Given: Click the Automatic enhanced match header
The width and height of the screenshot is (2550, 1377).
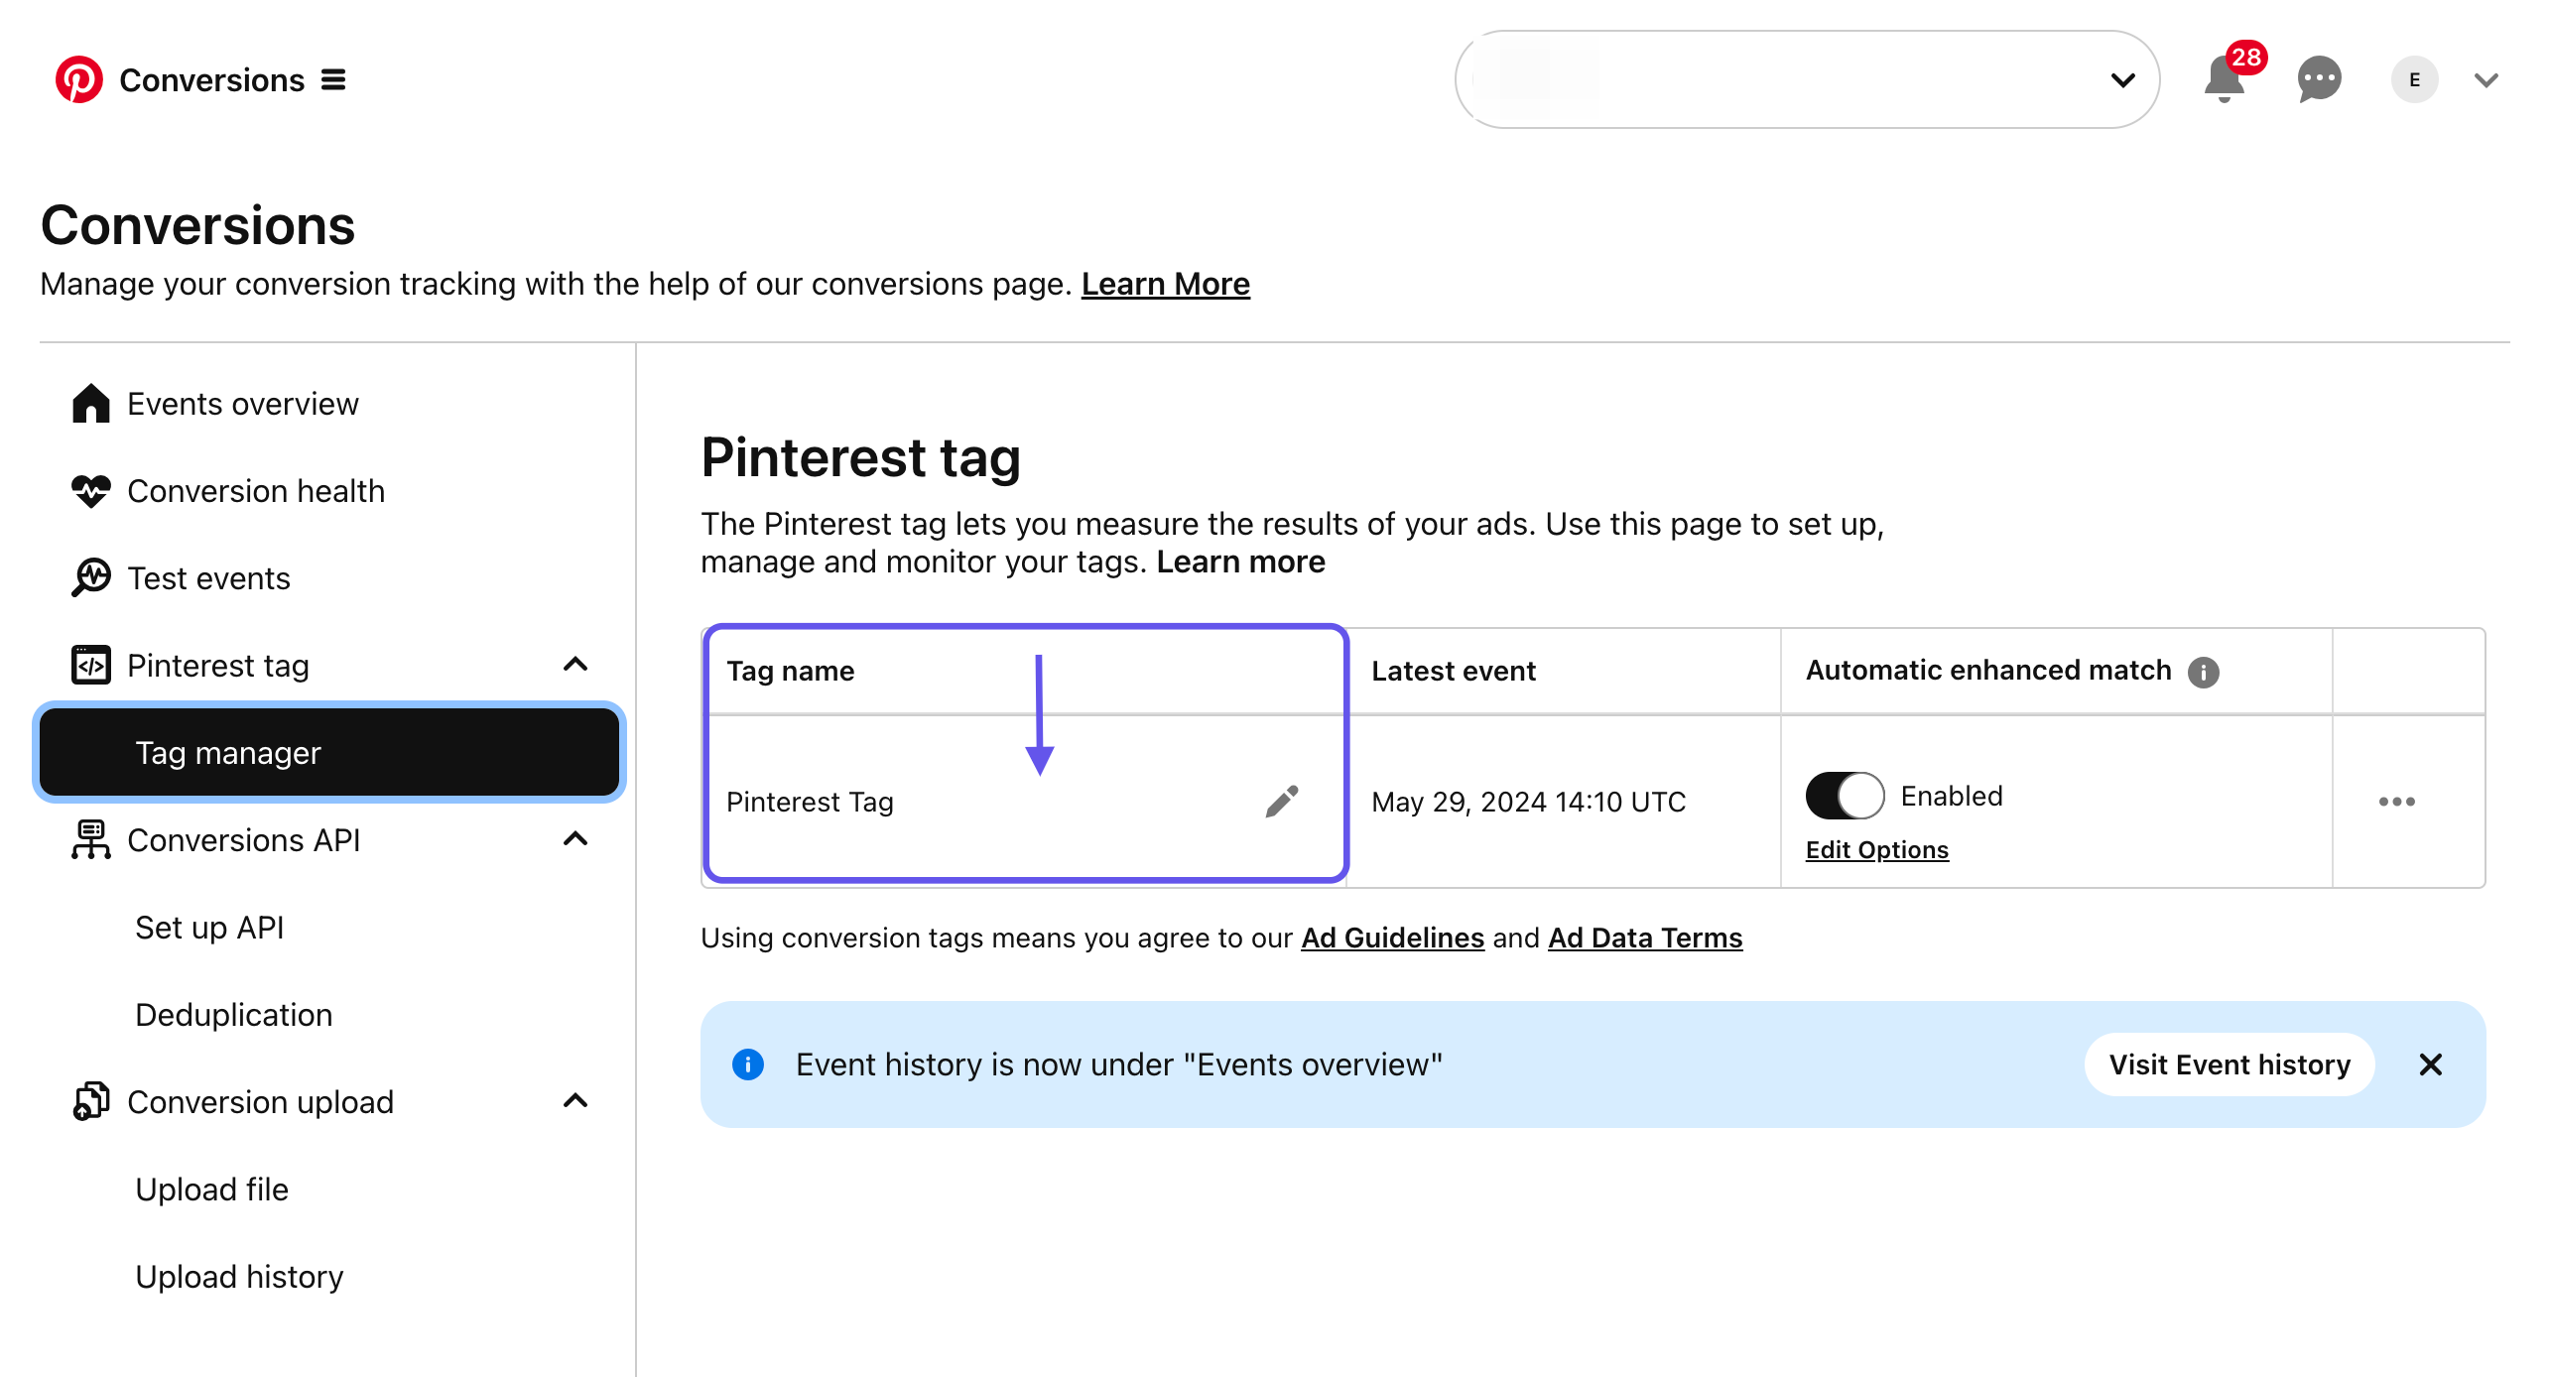Looking at the screenshot, I should [x=1988, y=671].
